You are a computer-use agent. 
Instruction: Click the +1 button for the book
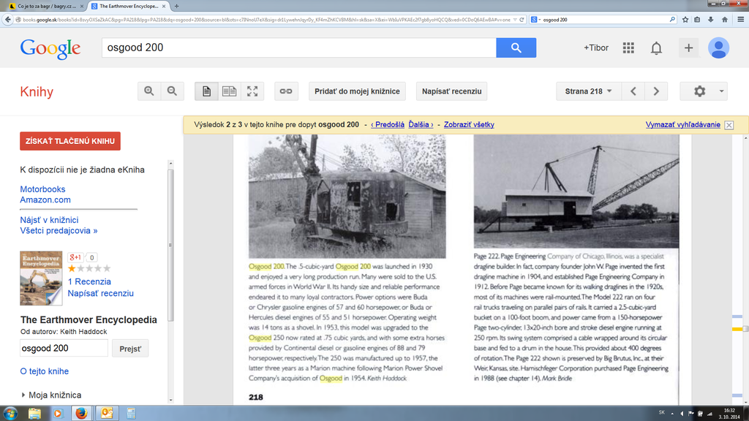[75, 257]
